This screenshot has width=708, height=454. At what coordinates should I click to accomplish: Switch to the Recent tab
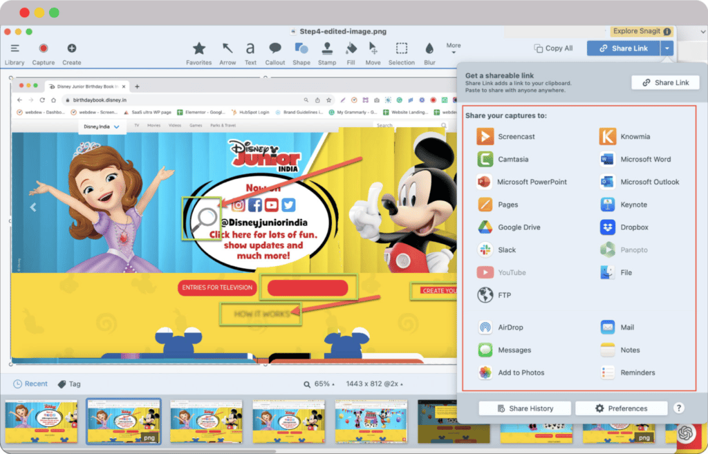point(30,384)
